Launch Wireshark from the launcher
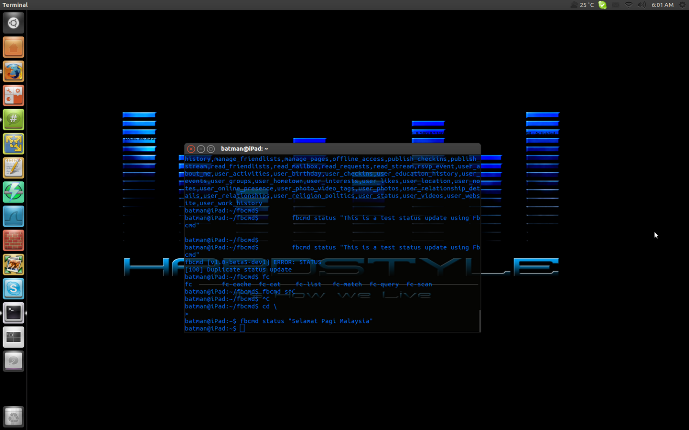The image size is (689, 430). [x=13, y=216]
